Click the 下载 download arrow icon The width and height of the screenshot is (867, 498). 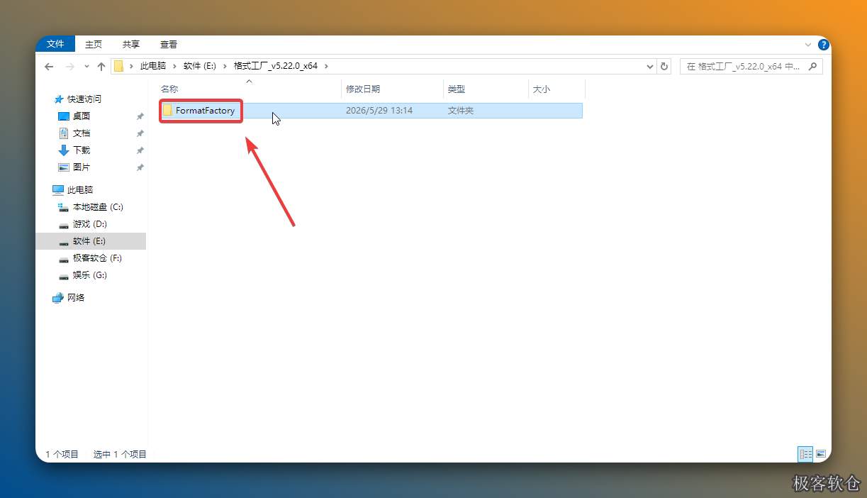tap(64, 150)
